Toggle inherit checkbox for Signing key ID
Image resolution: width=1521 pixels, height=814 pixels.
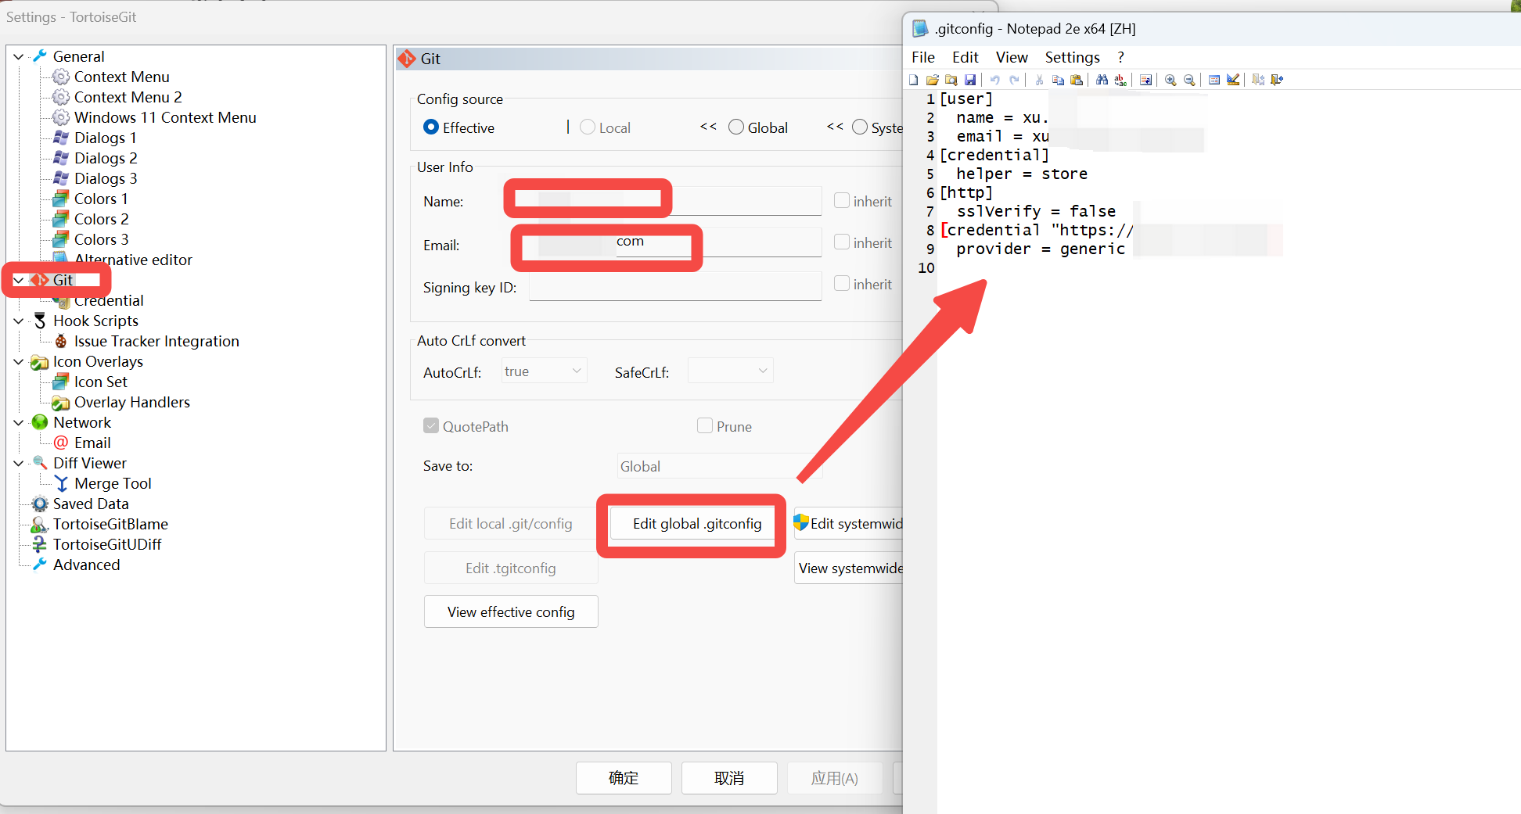point(842,283)
